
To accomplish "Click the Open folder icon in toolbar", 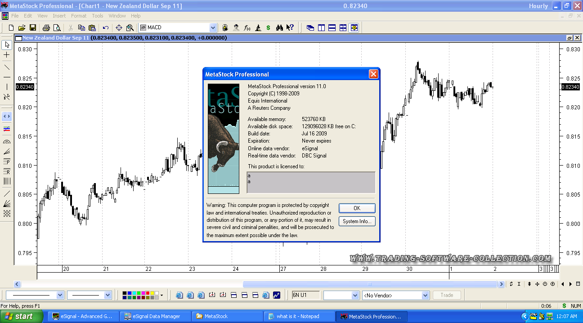I will tap(22, 27).
